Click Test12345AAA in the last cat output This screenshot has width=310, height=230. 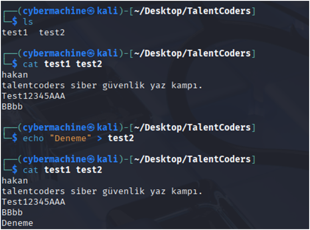pyautogui.click(x=34, y=202)
